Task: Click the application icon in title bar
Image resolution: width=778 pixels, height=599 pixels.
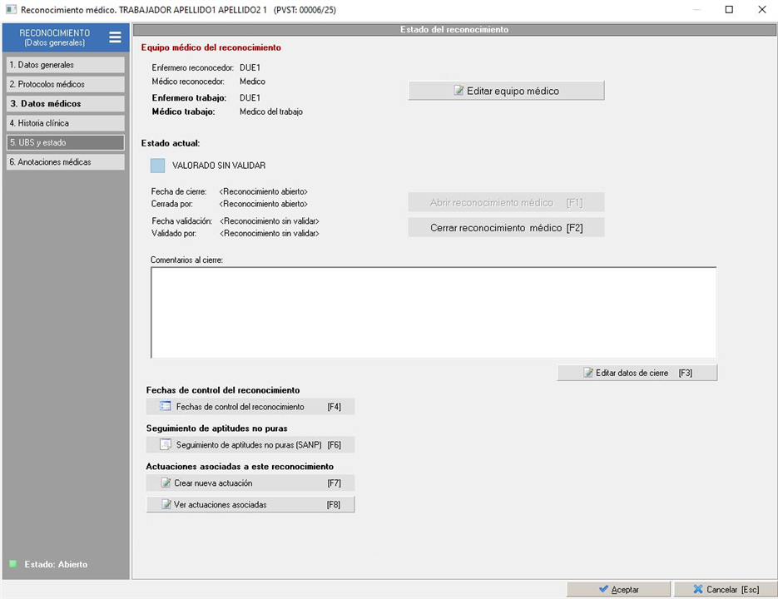Action: pos(9,10)
